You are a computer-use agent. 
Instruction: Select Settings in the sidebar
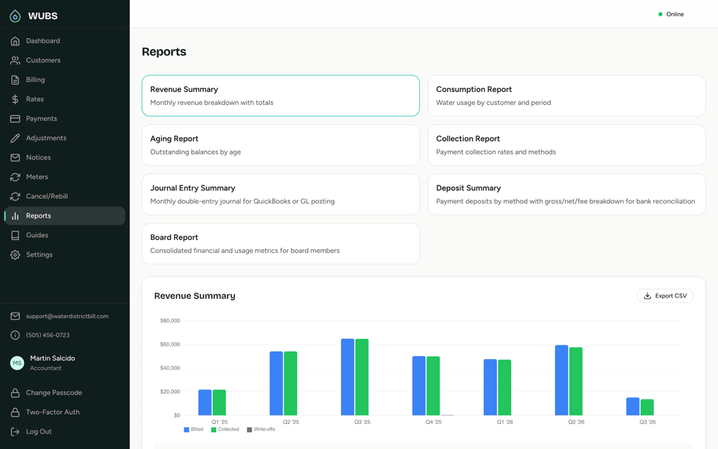(x=65, y=255)
